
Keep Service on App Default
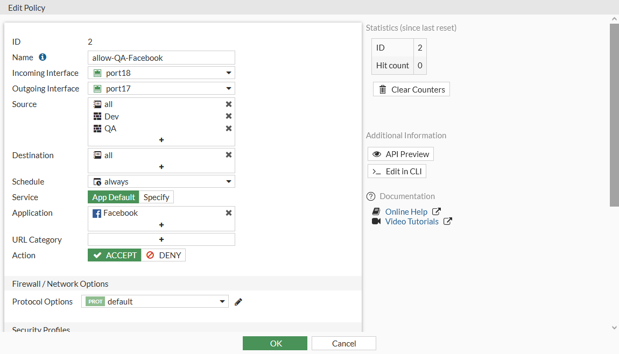[113, 197]
